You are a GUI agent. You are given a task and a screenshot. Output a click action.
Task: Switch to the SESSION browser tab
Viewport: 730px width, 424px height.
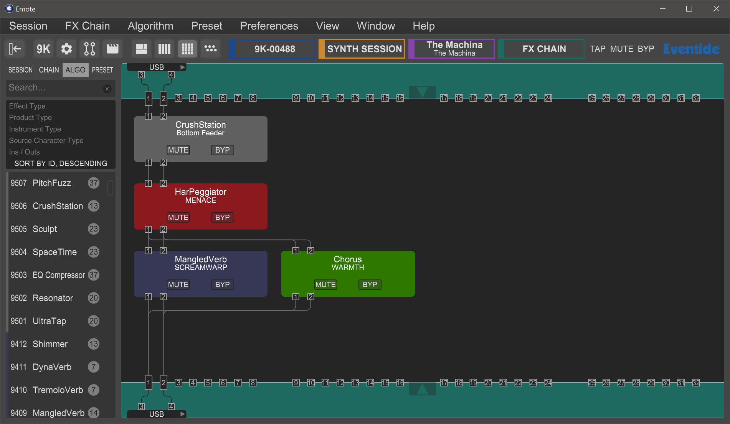(21, 70)
